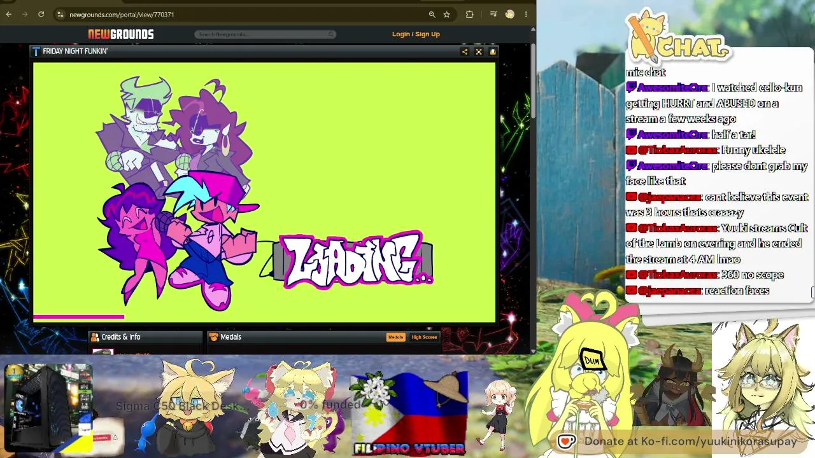
Task: Open the browser media controls icon
Action: 493,14
